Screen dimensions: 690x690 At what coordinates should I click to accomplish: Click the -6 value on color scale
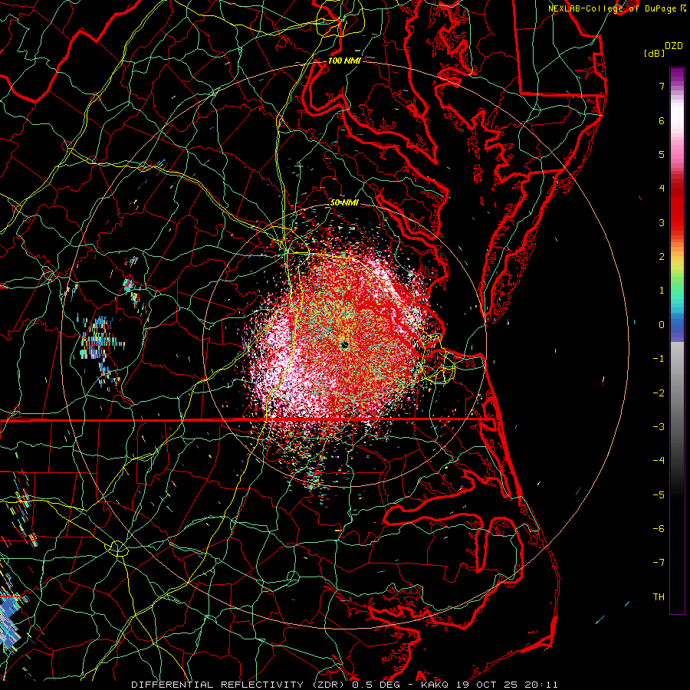click(659, 529)
